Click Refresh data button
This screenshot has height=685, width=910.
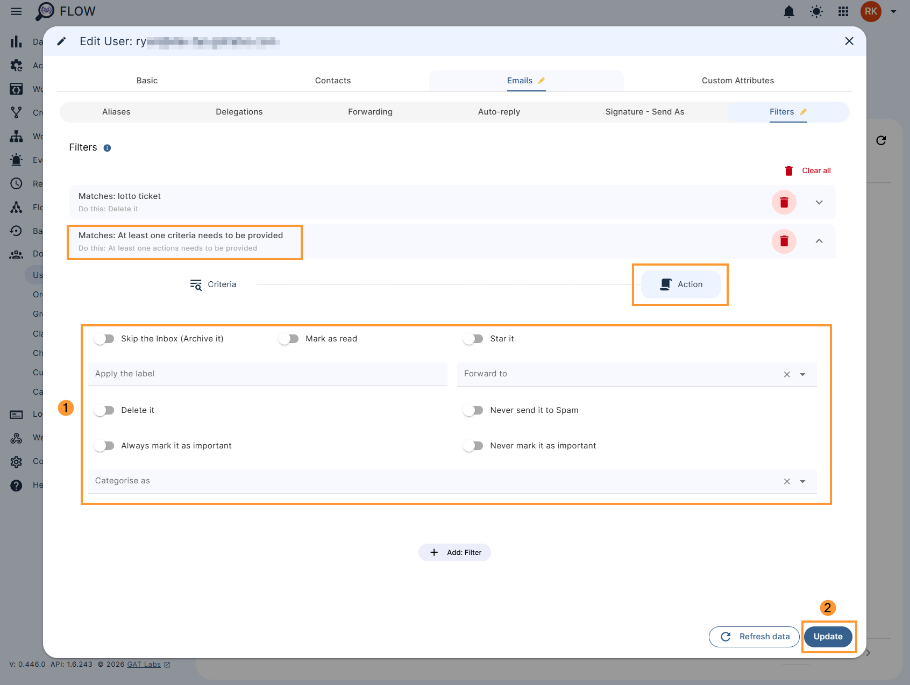754,637
